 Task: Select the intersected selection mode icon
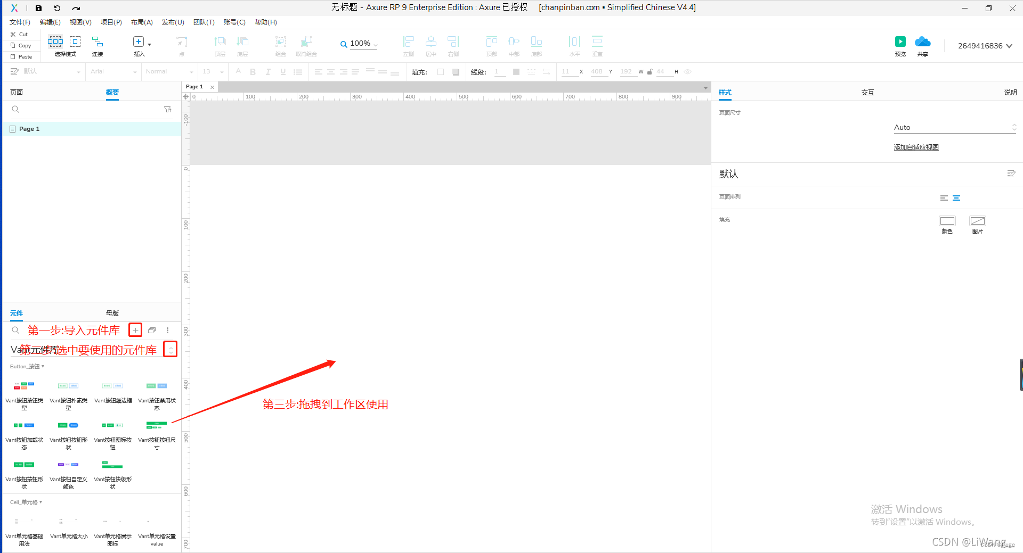55,41
